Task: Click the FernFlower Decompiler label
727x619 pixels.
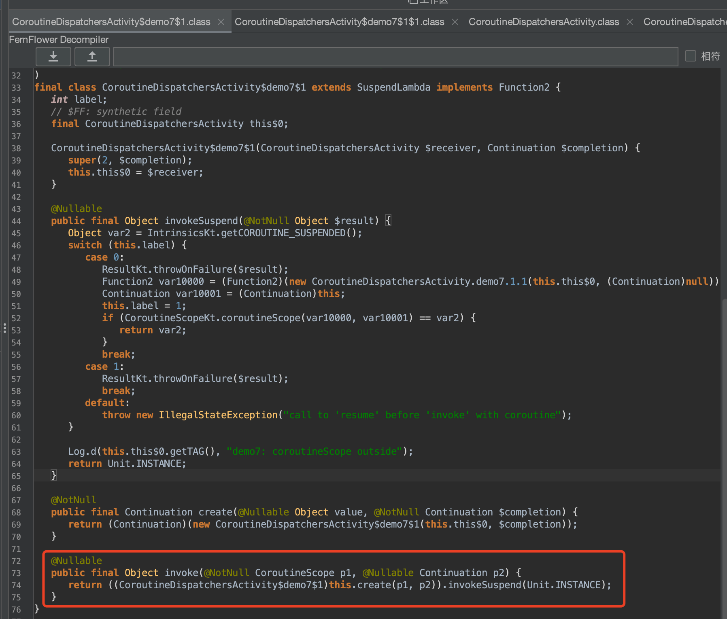Action: 59,40
